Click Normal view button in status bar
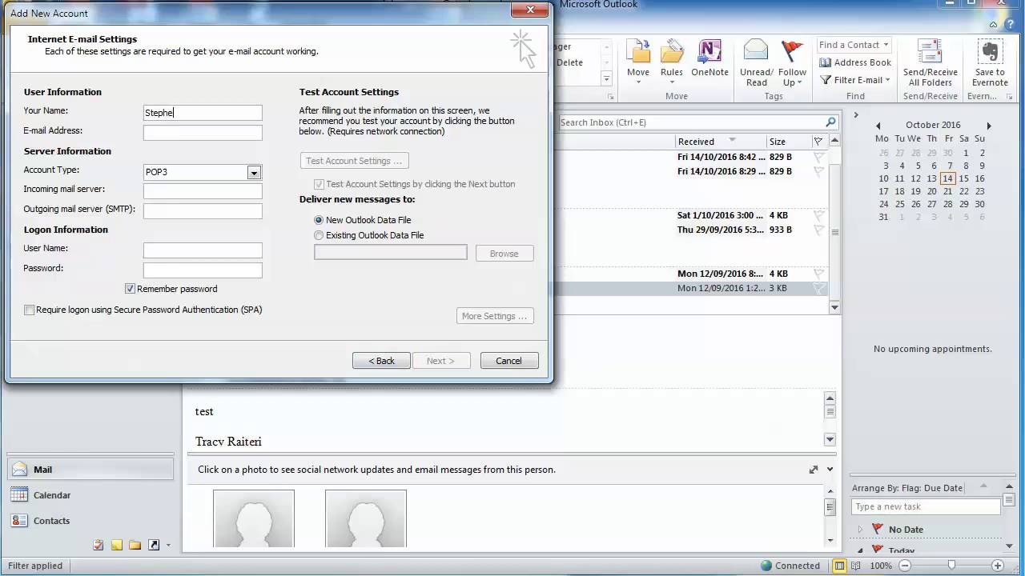Image resolution: width=1025 pixels, height=576 pixels. point(839,566)
